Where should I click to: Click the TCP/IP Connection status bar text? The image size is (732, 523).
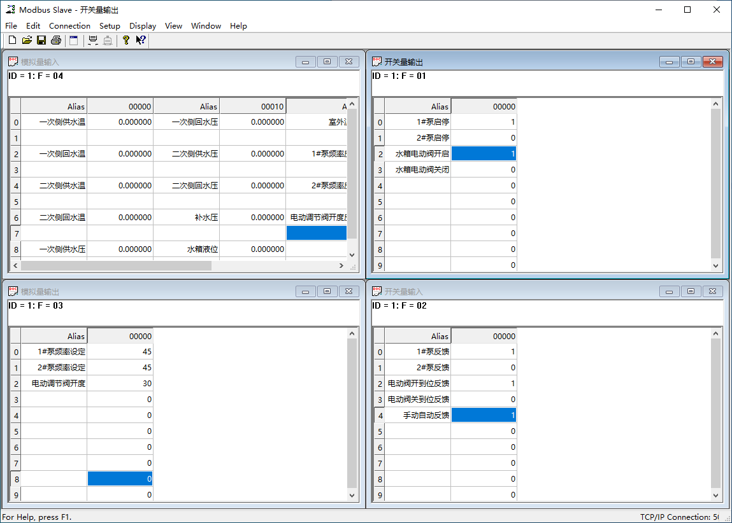tap(679, 517)
